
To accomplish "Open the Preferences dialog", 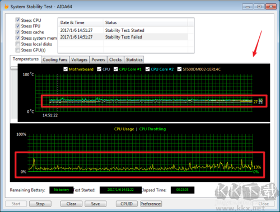I will coord(151,204).
